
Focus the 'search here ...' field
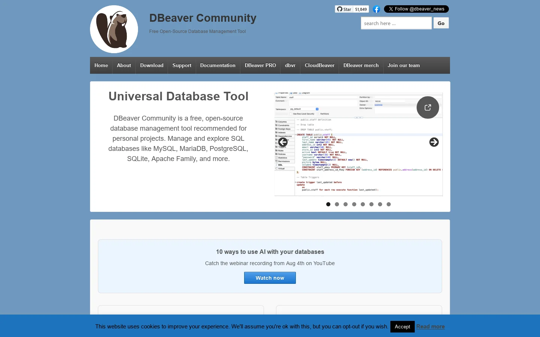396,23
